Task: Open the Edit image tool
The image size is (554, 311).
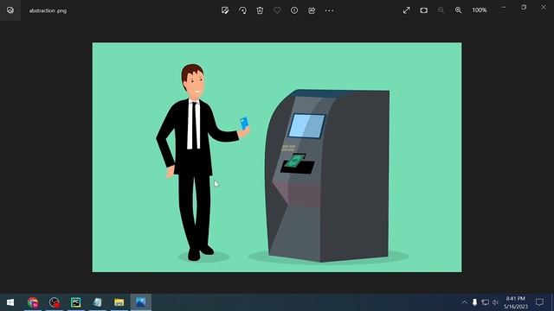Action: point(225,10)
